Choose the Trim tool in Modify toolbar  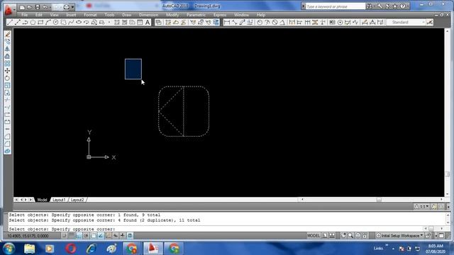coord(8,100)
